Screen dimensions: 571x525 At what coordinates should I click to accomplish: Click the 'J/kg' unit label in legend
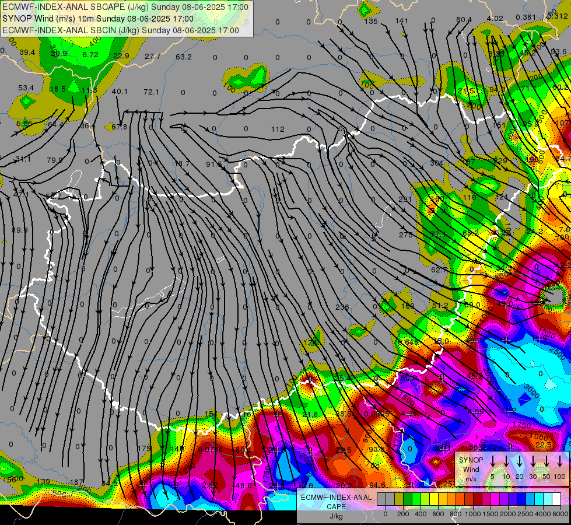tap(336, 516)
